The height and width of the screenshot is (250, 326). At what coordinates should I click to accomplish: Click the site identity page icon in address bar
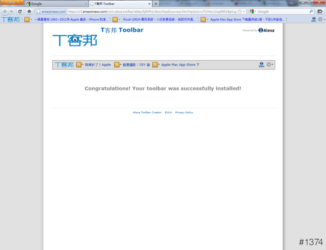point(39,11)
